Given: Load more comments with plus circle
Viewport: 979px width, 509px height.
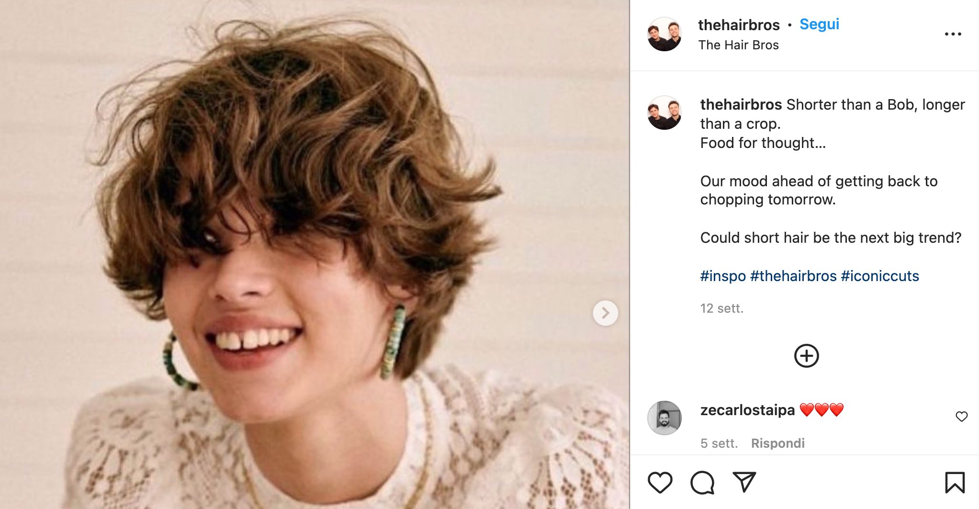Looking at the screenshot, I should coord(806,356).
